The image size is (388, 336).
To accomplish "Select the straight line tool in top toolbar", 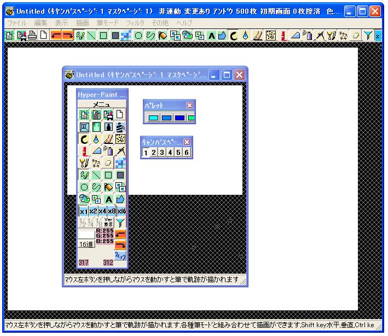I will (90, 36).
